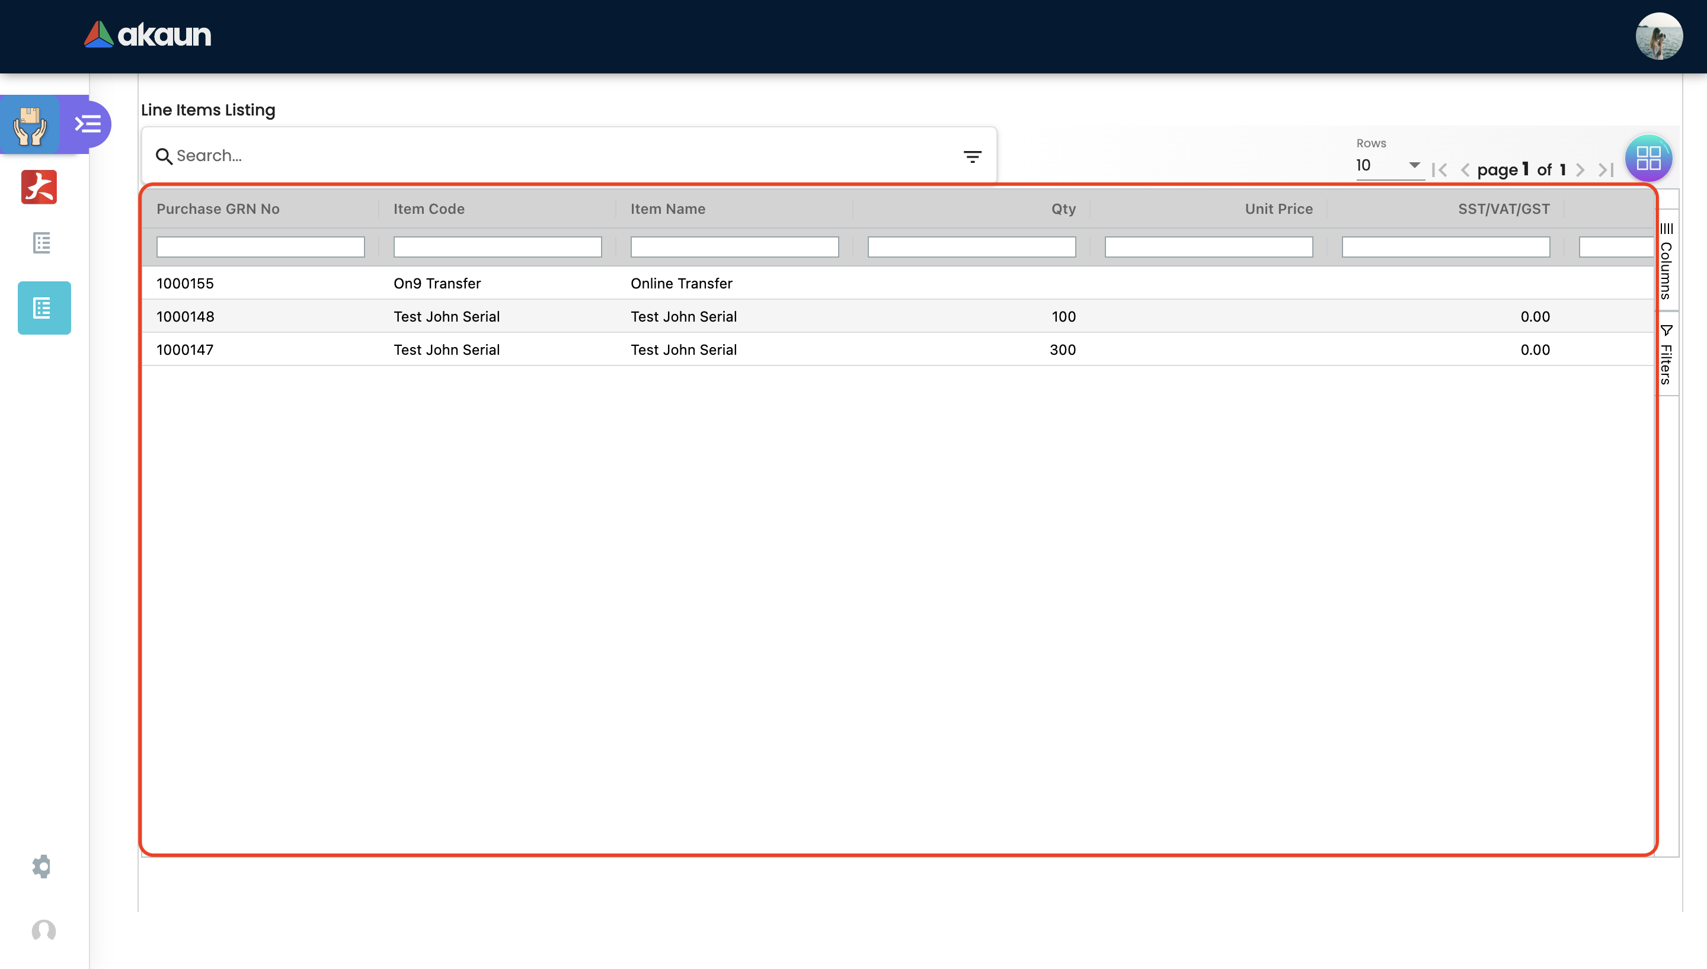1707x969 pixels.
Task: Collapse the sidebar with menu toggle icon
Action: click(87, 124)
